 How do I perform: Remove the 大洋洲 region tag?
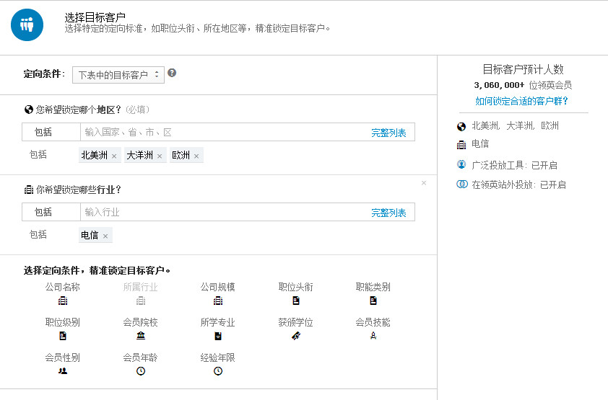pyautogui.click(x=160, y=156)
